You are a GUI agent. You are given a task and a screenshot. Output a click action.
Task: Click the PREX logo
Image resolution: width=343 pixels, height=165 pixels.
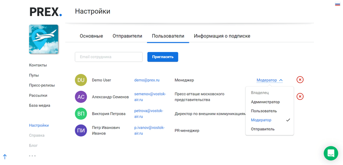(x=46, y=12)
